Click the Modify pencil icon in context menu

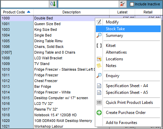pos(99,22)
